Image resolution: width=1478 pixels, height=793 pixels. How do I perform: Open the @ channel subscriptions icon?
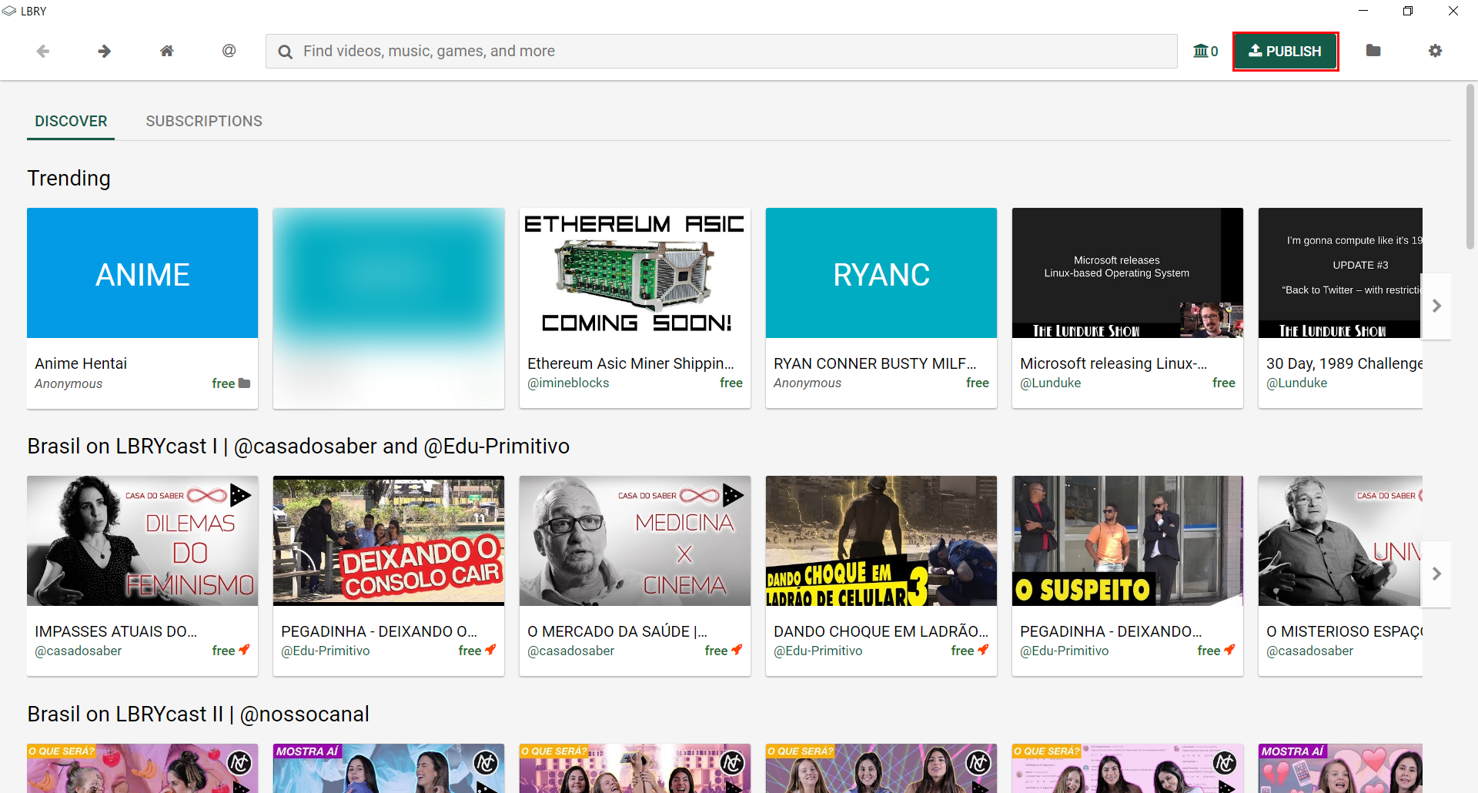point(229,51)
